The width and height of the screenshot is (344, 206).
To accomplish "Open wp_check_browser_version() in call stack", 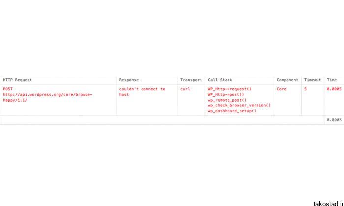I will [x=239, y=105].
